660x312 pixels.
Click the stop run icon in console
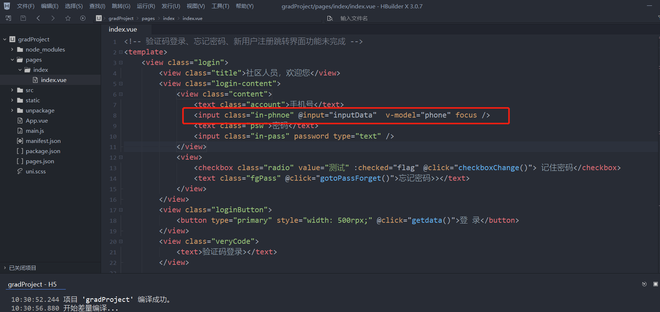pyautogui.click(x=656, y=284)
